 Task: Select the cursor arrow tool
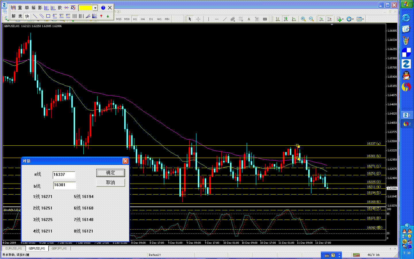190,19
